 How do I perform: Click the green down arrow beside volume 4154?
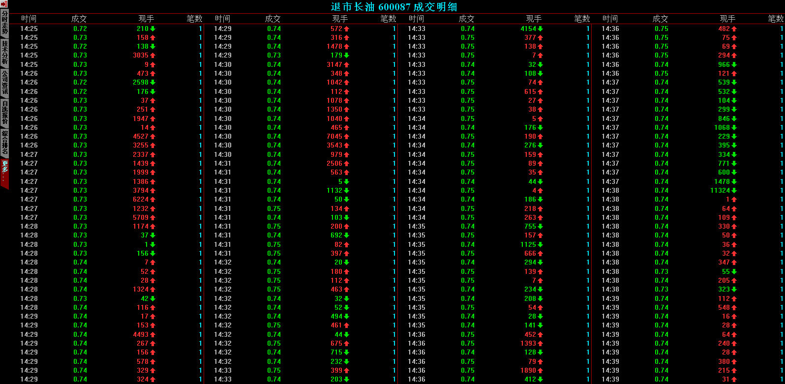tap(541, 29)
